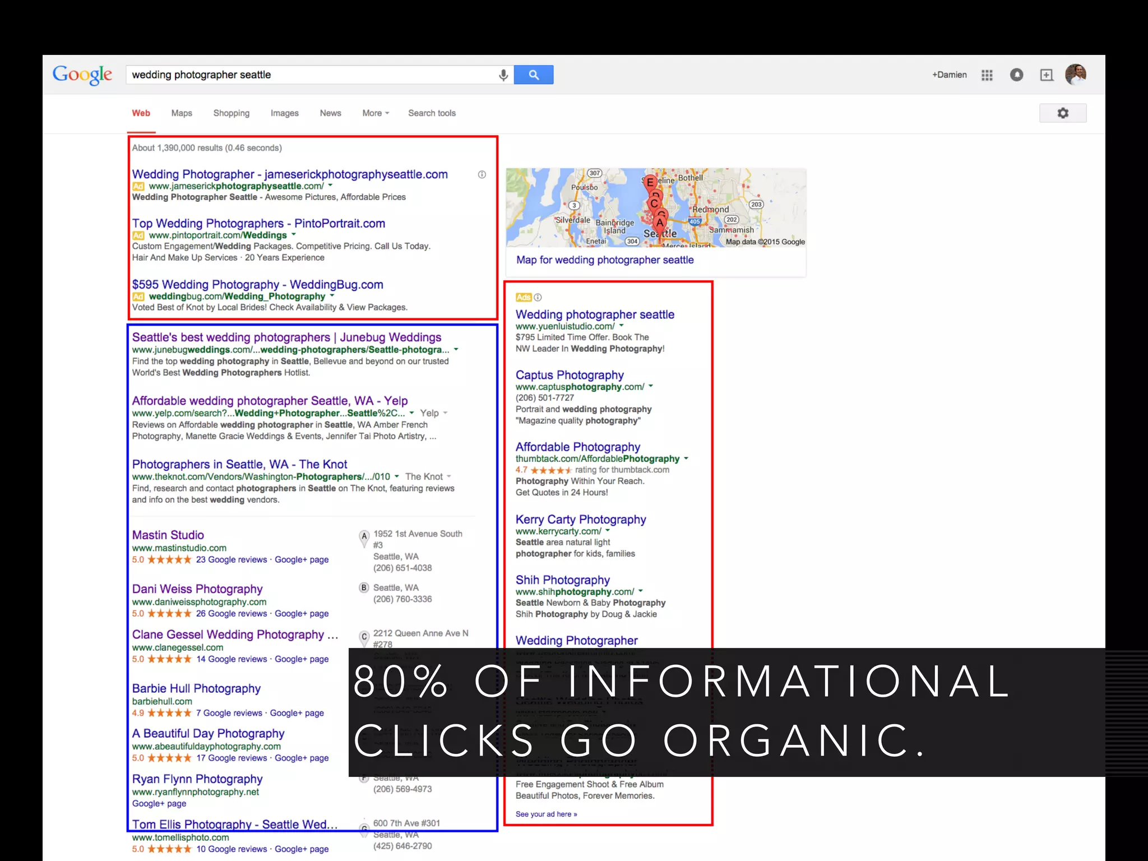Switch to the Images tab
This screenshot has height=861, width=1148.
284,113
